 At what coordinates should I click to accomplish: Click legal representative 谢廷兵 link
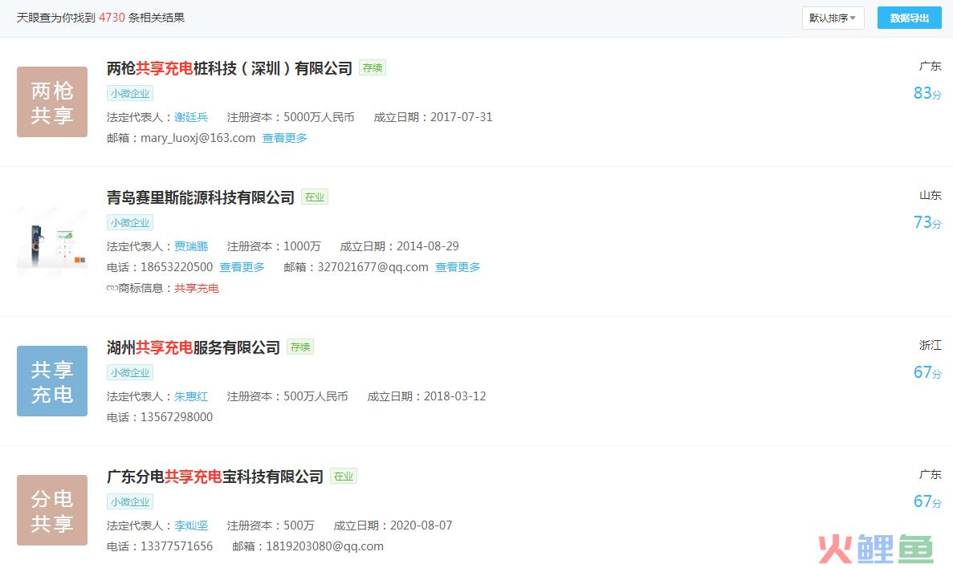pyautogui.click(x=191, y=117)
